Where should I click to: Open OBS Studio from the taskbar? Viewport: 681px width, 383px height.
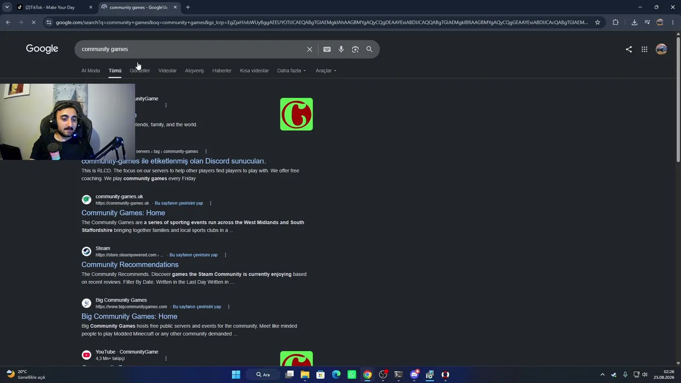click(x=383, y=374)
